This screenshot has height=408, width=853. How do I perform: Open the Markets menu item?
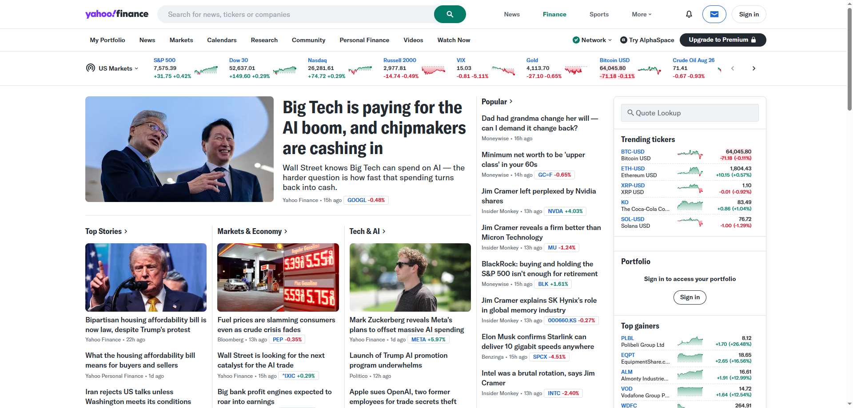click(181, 40)
